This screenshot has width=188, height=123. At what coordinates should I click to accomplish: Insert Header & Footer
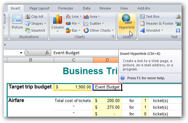157,23
